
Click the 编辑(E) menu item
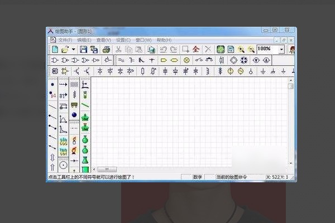coord(85,40)
